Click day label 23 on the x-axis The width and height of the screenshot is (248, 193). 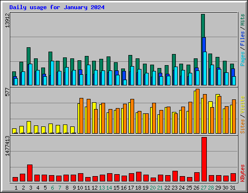[x=174, y=188]
